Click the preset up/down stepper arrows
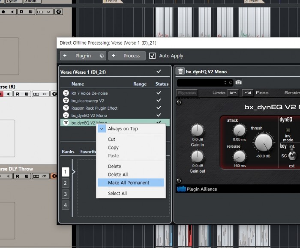Viewport: 300px width, 248px height. pos(225,83)
